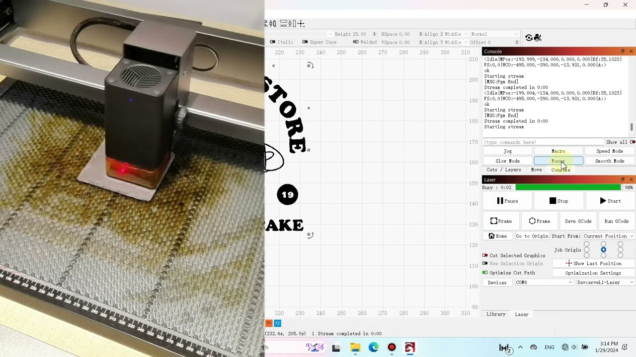Click the Slow Mode macro button
Screen dimensions: 636x357
pos(507,161)
